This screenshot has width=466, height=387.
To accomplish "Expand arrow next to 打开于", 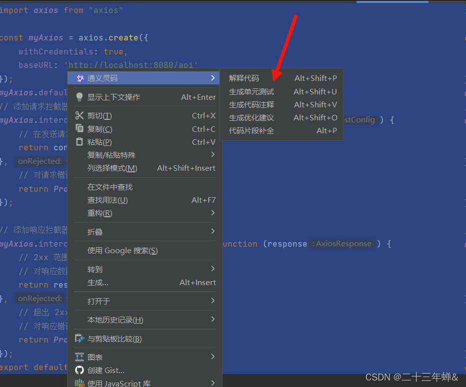I will [213, 301].
